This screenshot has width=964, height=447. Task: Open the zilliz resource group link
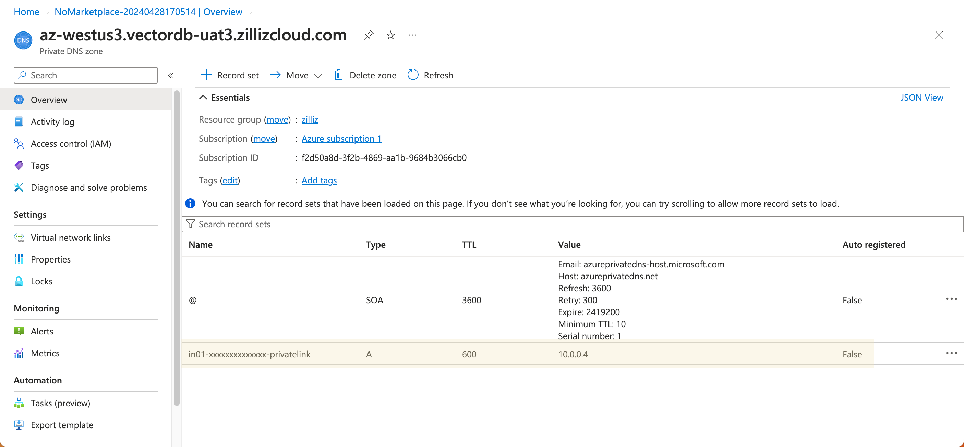pyautogui.click(x=310, y=119)
